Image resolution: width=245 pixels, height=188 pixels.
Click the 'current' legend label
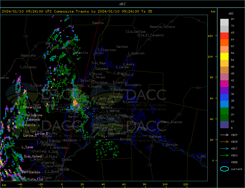coord(237,169)
